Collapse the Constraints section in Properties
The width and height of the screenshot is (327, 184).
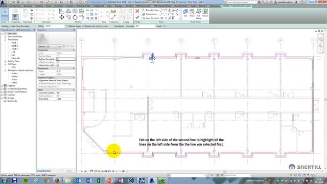pos(74,50)
